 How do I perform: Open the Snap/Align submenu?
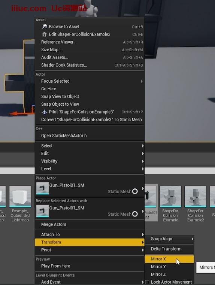pyautogui.click(x=169, y=239)
